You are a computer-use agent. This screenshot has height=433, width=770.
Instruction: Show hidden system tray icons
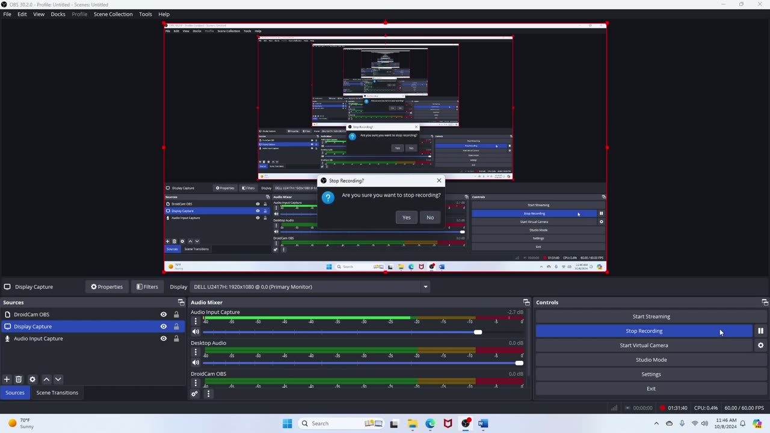coord(656,423)
